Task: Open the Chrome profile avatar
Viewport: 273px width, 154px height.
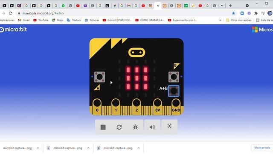Action: click(x=270, y=13)
